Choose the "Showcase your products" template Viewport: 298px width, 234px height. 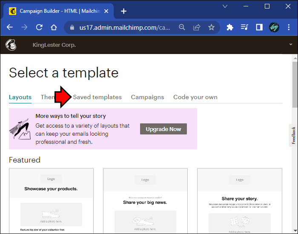tap(51, 200)
